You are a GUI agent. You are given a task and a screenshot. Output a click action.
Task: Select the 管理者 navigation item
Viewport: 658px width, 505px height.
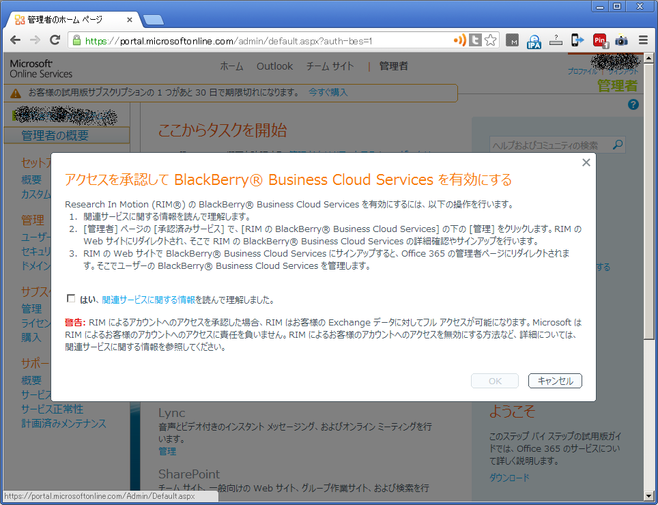pos(394,66)
